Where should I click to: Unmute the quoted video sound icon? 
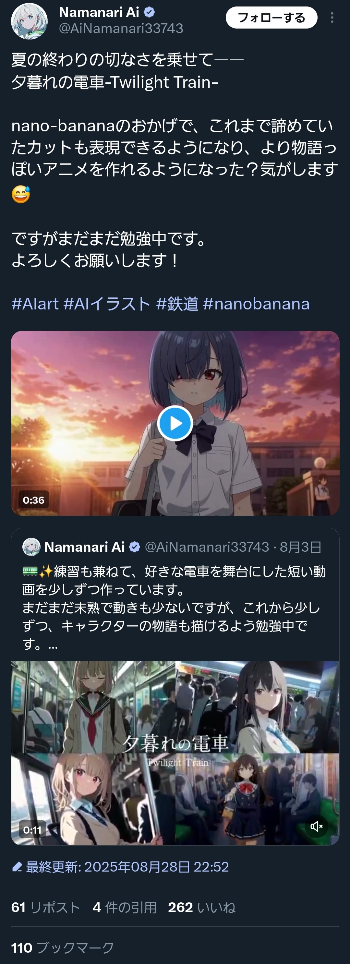pos(316,826)
